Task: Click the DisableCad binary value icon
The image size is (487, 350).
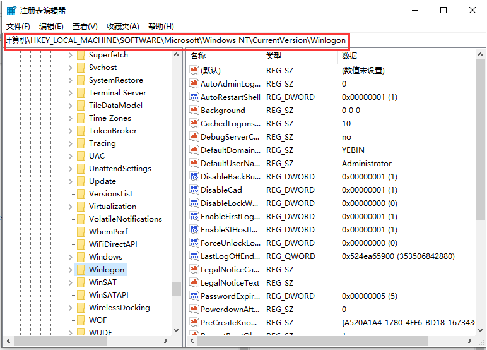Action: tap(194, 190)
